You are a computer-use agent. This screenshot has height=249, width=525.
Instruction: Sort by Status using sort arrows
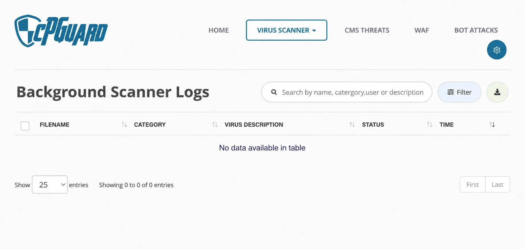click(x=430, y=124)
